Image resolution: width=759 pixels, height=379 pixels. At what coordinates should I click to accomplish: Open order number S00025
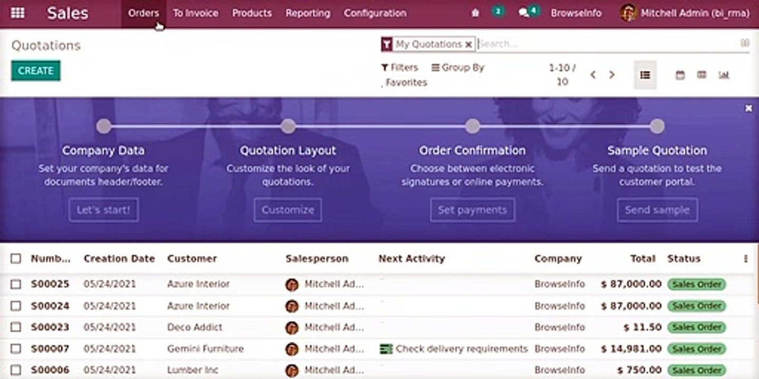pyautogui.click(x=50, y=284)
